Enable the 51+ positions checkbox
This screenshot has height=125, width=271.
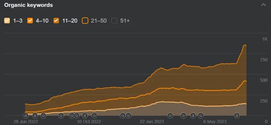click(x=114, y=21)
